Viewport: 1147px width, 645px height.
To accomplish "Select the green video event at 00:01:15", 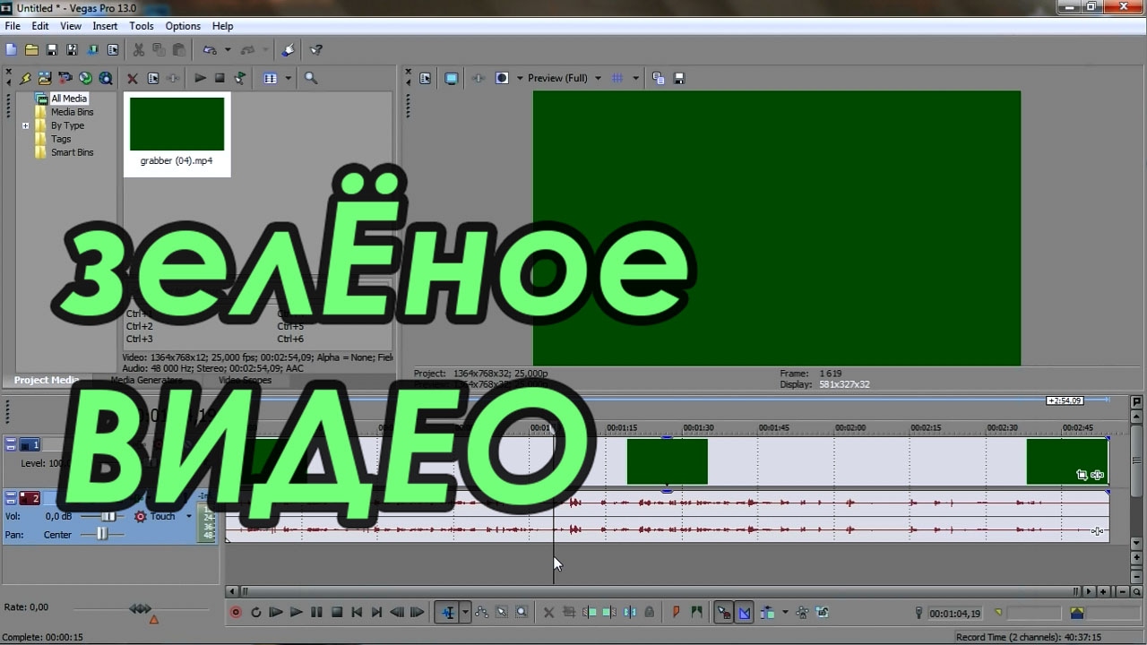I will coord(667,461).
